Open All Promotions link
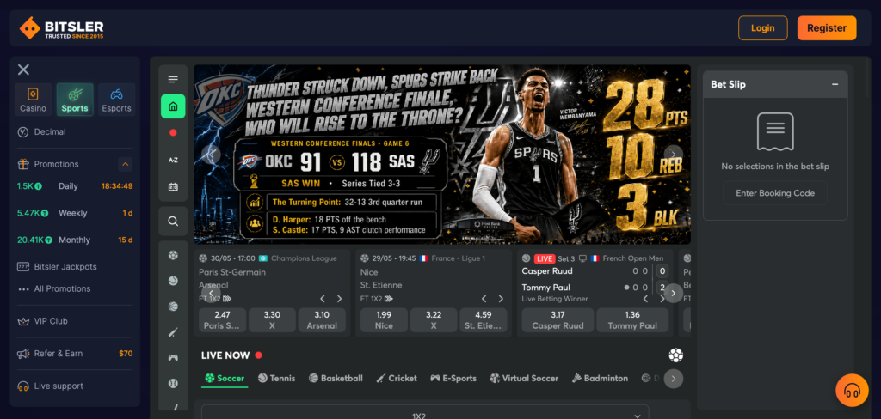Screen dimensions: 881x419 tap(54, 288)
